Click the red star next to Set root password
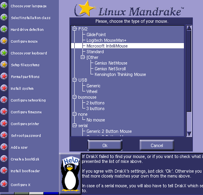 click(x=4, y=135)
